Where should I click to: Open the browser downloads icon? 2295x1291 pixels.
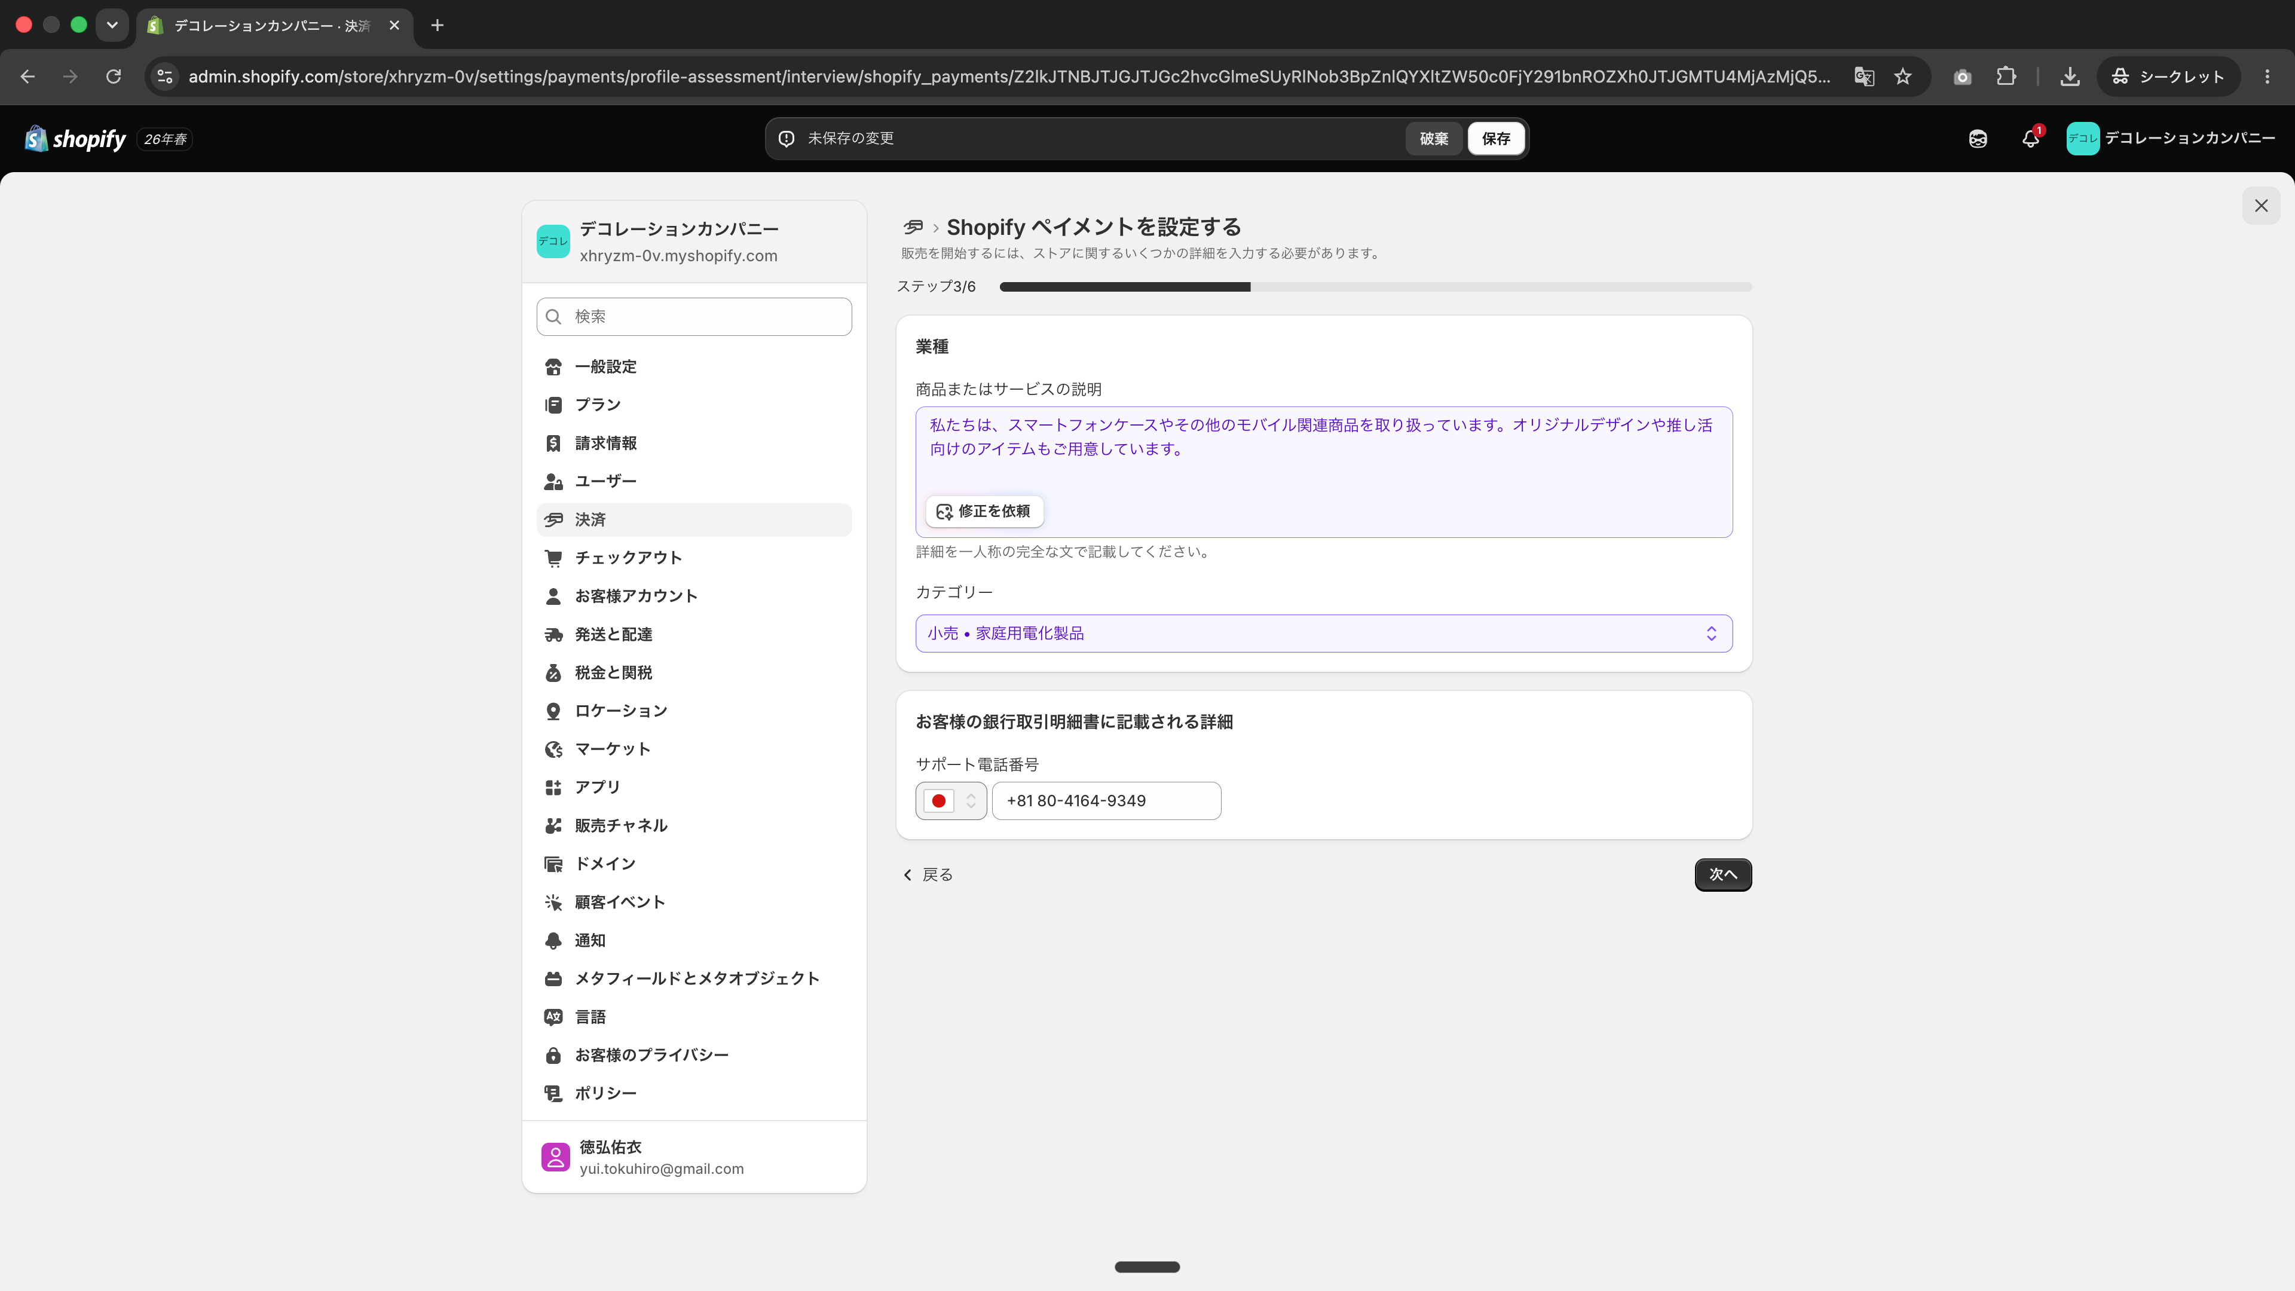[2070, 77]
